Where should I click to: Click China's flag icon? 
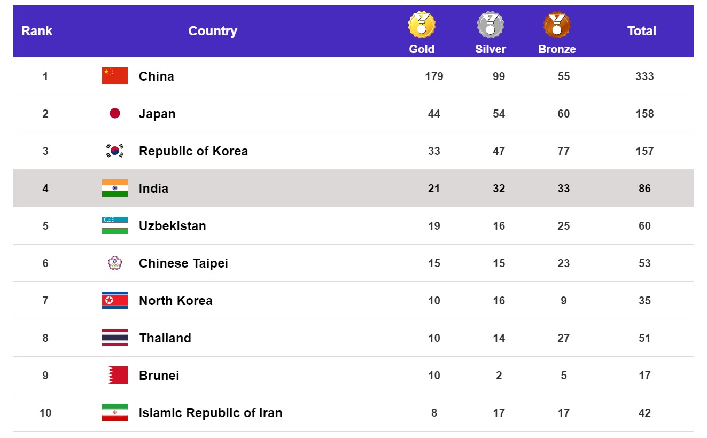115,76
